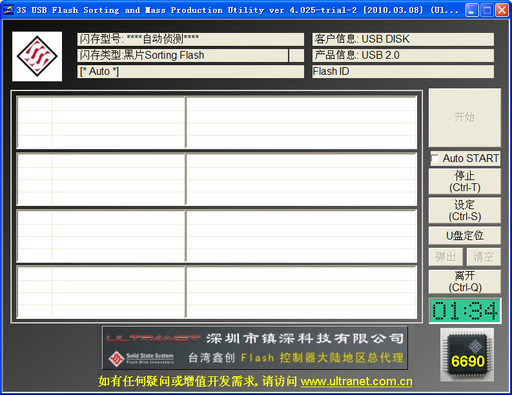Click the Ultranet banner advertisement
512x395 pixels.
click(254, 348)
